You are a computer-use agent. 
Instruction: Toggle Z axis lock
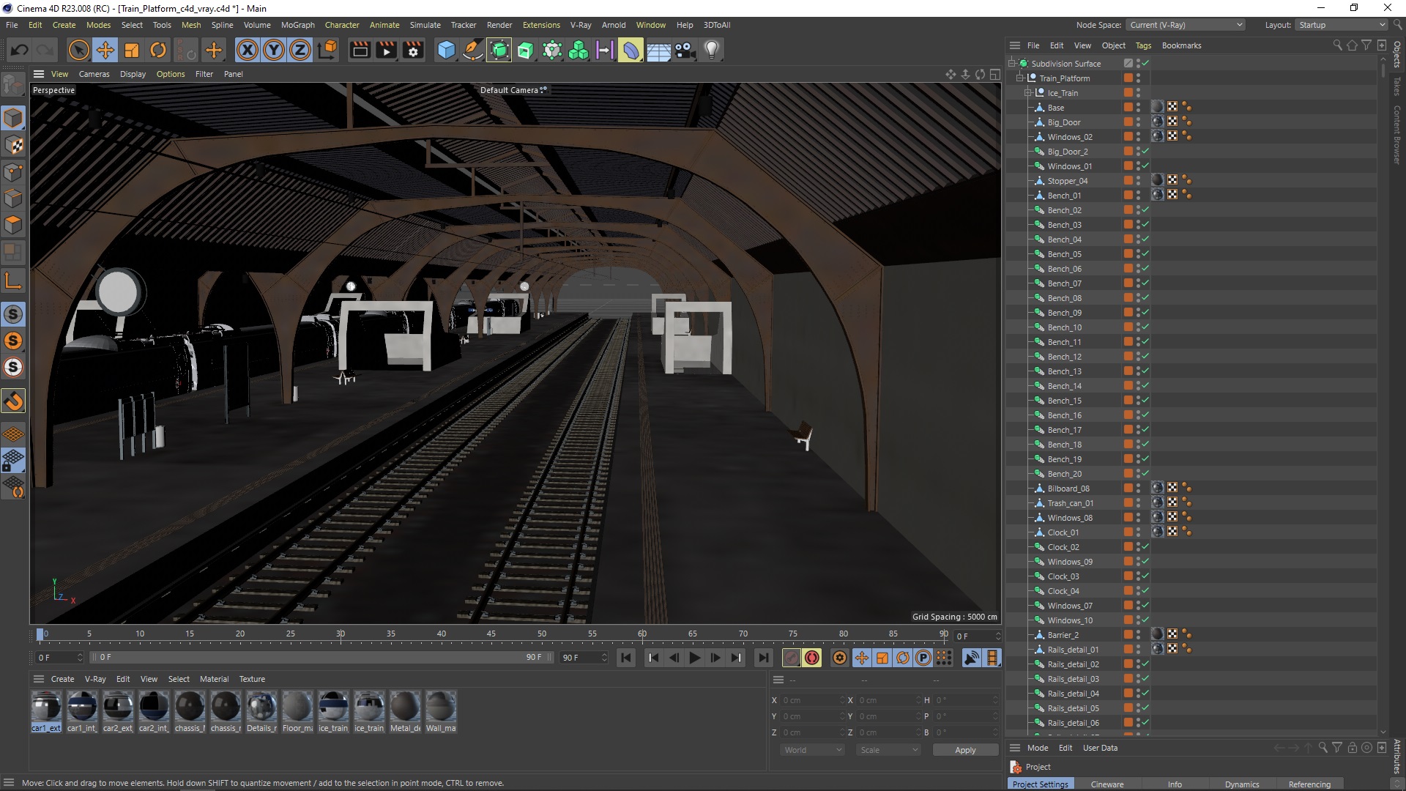[300, 50]
